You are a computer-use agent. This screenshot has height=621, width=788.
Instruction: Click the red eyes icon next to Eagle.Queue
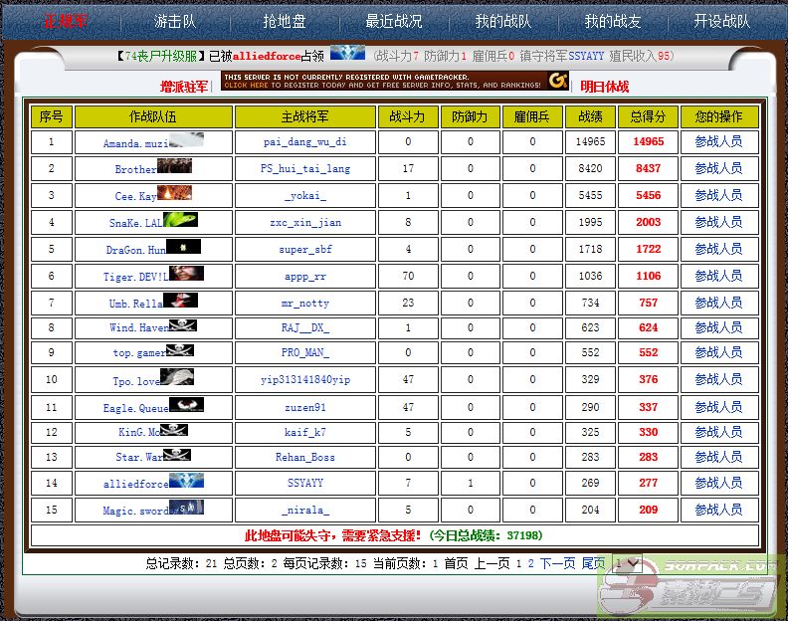click(x=186, y=404)
